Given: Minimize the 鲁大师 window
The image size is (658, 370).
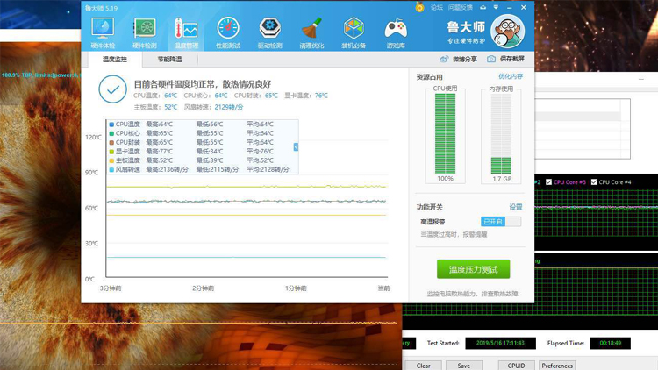Looking at the screenshot, I should coord(510,8).
